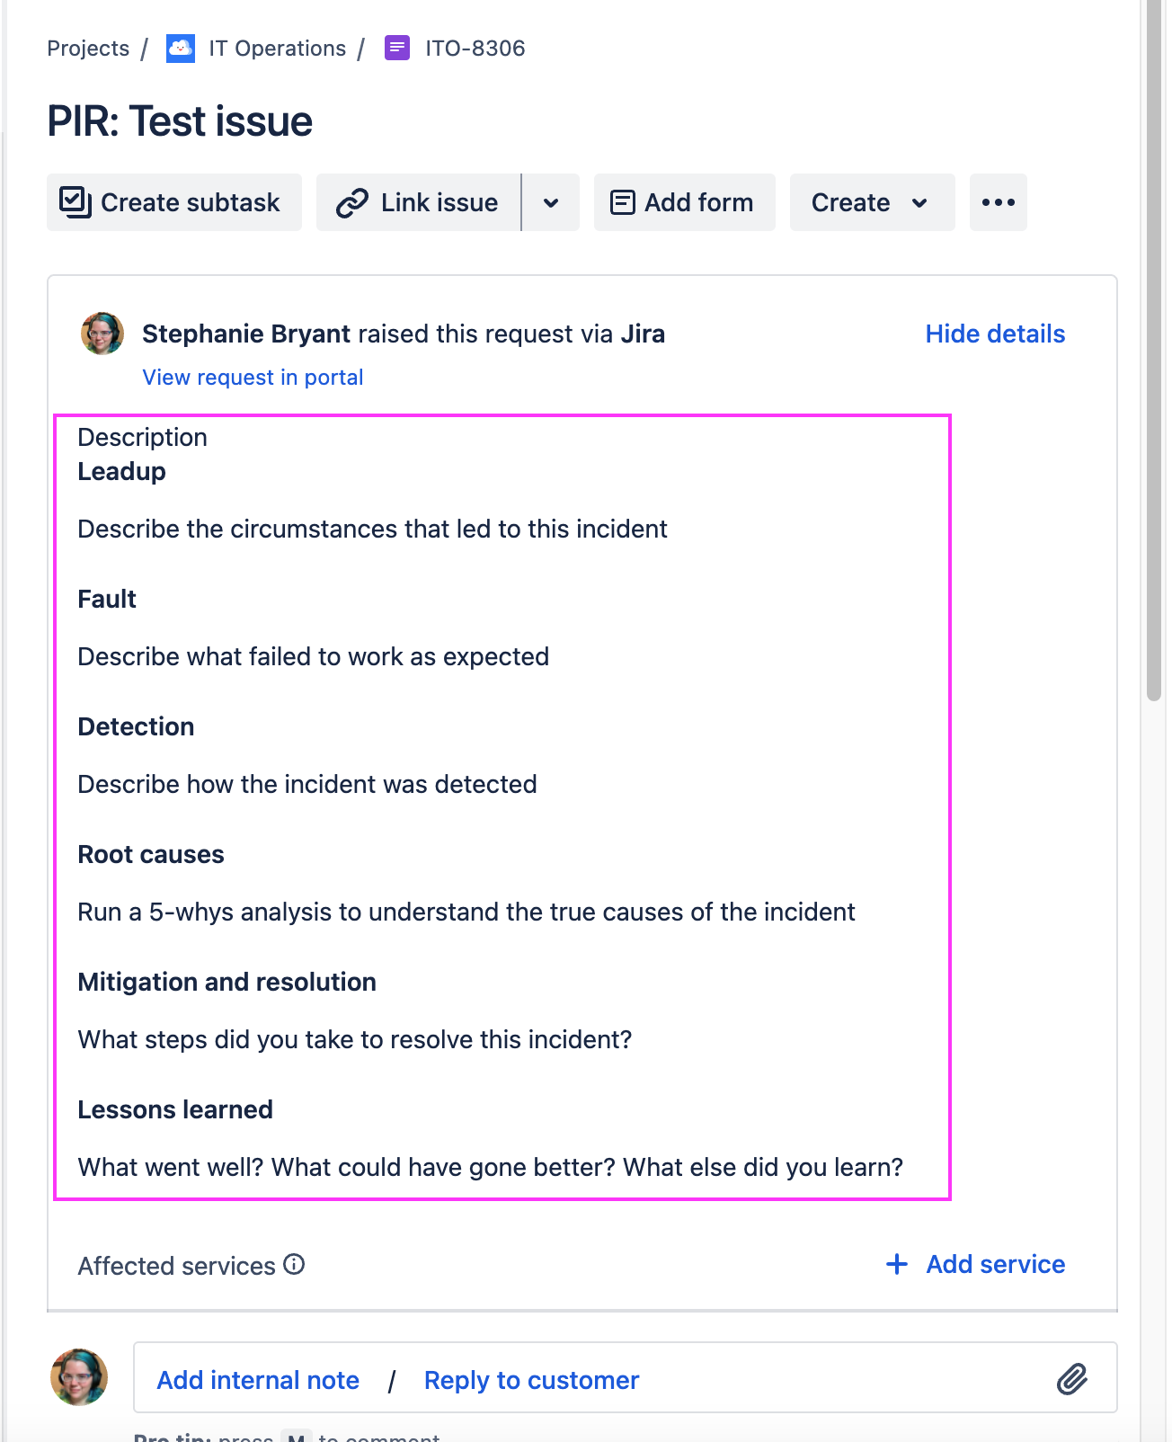Click the purple ITO-8306 issue type icon
This screenshot has height=1442, width=1172.
397,48
